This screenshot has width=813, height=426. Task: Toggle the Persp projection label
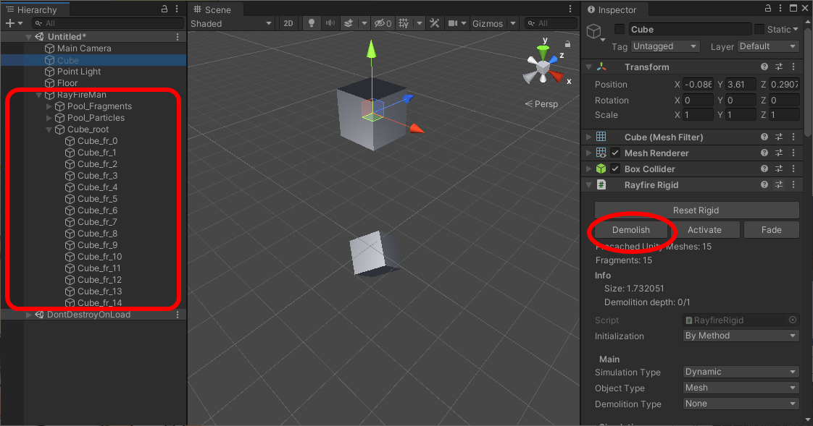click(x=541, y=104)
